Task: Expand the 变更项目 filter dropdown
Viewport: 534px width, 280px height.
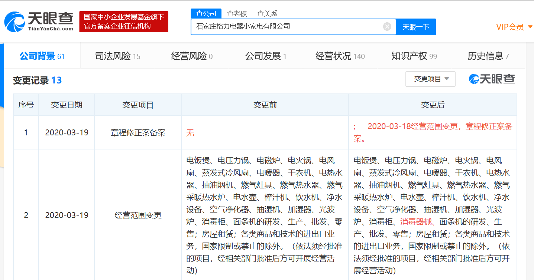Action: tap(430, 79)
